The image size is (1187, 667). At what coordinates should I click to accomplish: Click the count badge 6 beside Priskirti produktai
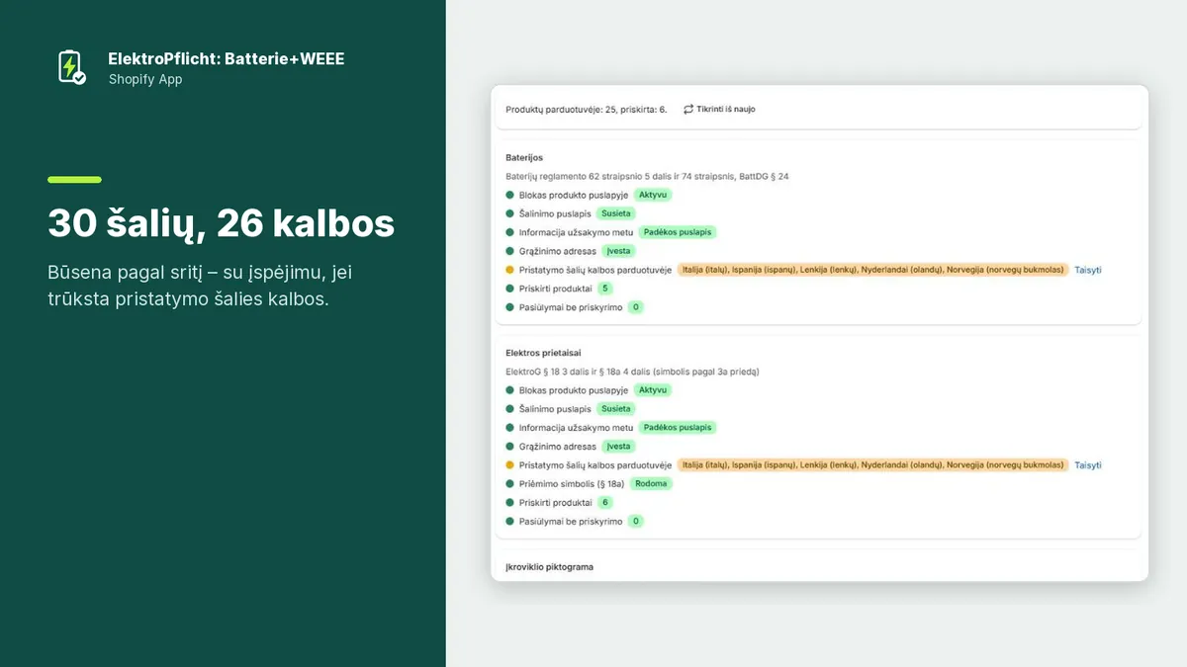(605, 503)
